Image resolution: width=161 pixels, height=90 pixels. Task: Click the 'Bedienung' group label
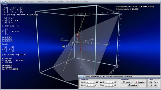[x=125, y=79]
